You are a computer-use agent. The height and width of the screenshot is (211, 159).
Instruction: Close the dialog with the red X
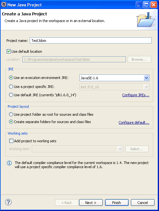pyautogui.click(x=154, y=5)
